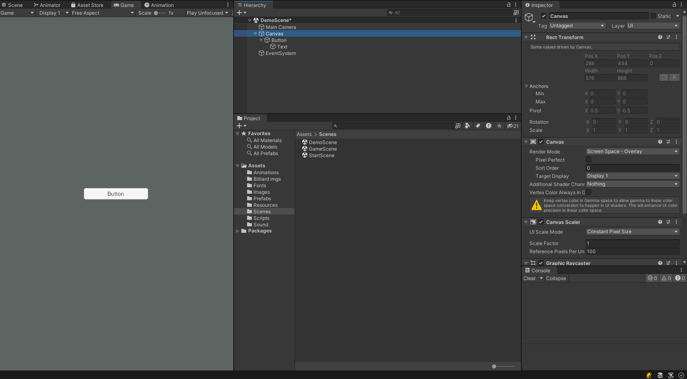Open Canvas Scaler more options menu
The image size is (687, 379).
click(676, 222)
